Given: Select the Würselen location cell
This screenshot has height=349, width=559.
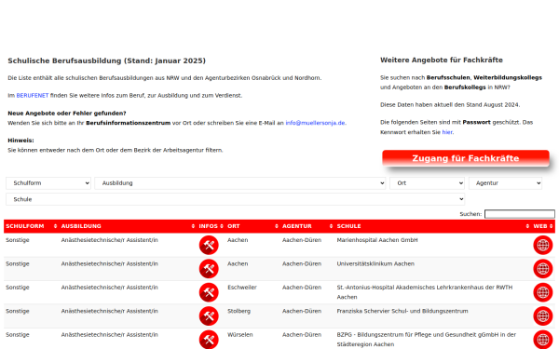Looking at the screenshot, I should click(240, 335).
